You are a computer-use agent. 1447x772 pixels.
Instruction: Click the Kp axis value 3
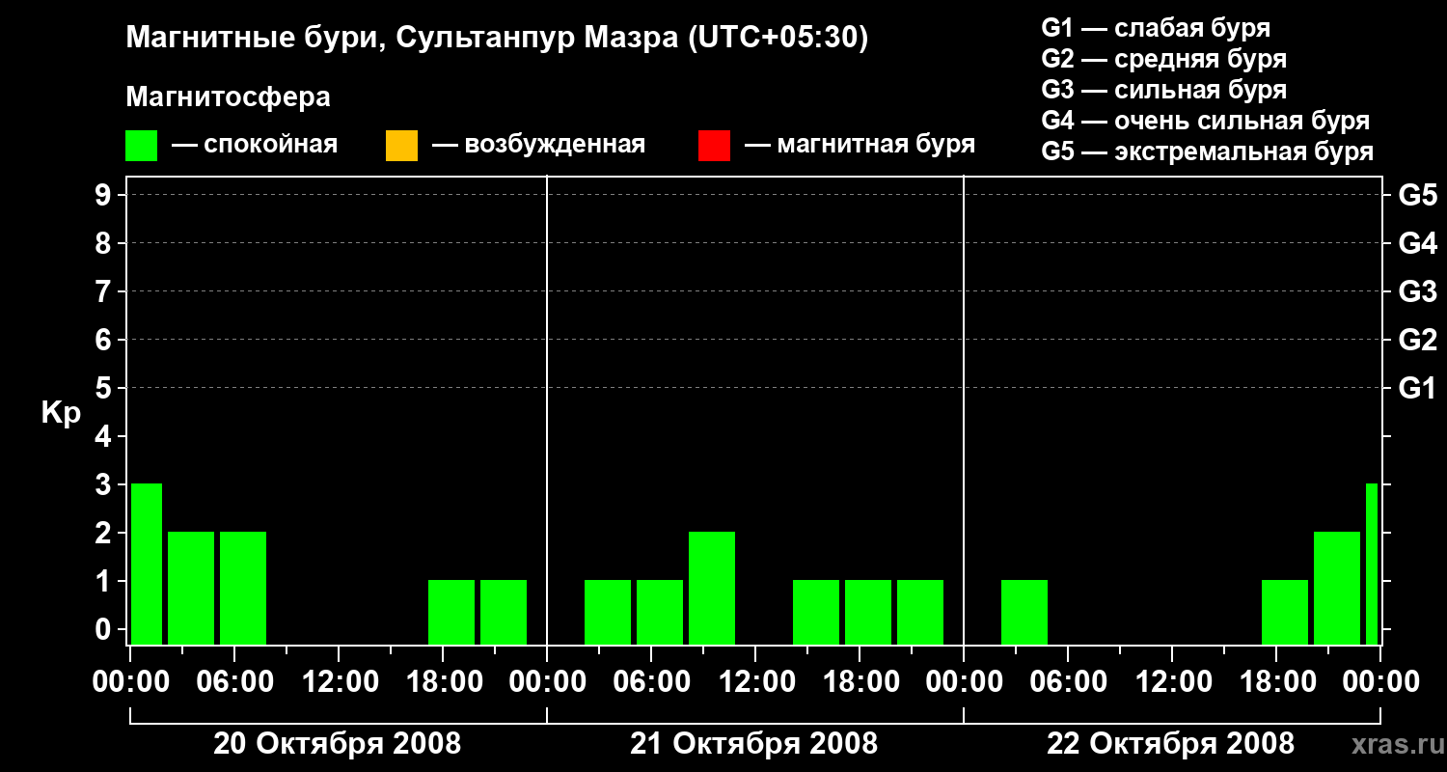tap(105, 485)
